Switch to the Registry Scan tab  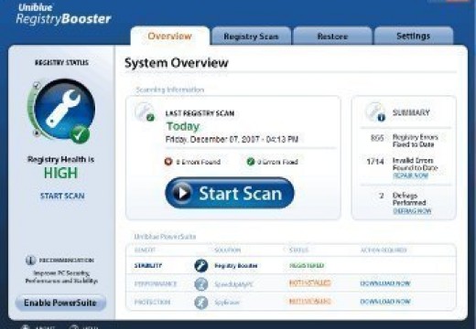pyautogui.click(x=251, y=37)
